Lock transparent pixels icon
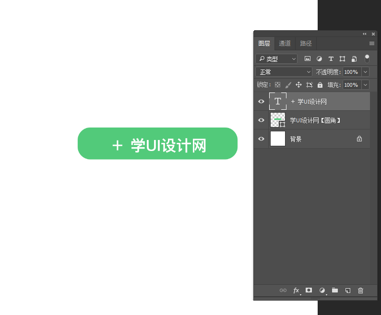This screenshot has width=381, height=315. coord(277,84)
